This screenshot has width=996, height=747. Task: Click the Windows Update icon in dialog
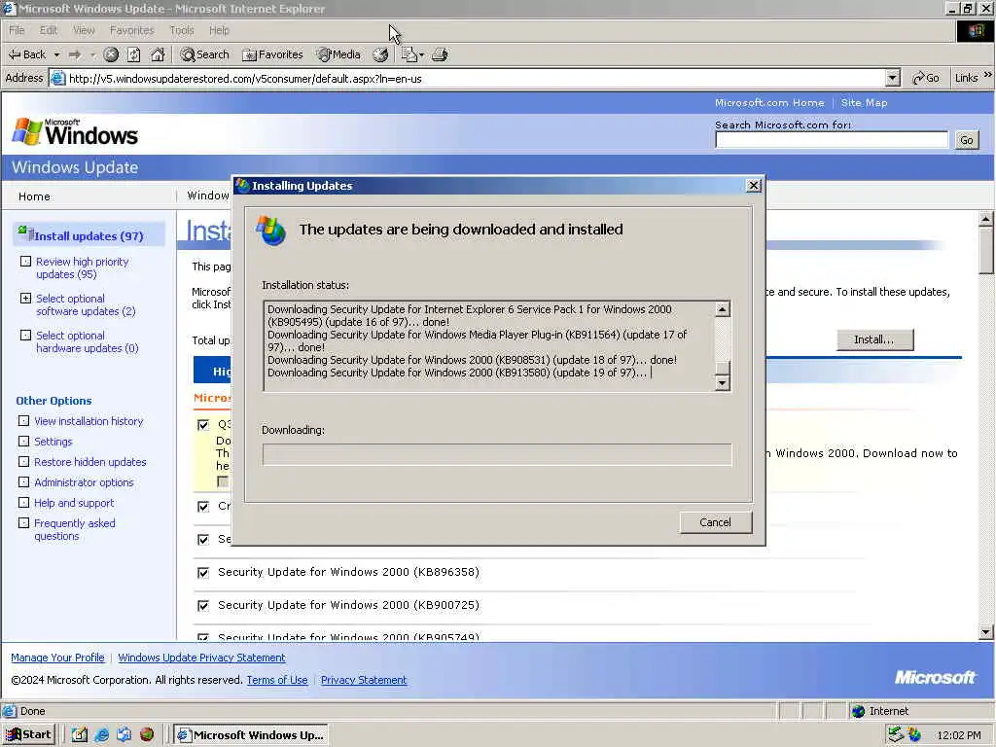270,230
